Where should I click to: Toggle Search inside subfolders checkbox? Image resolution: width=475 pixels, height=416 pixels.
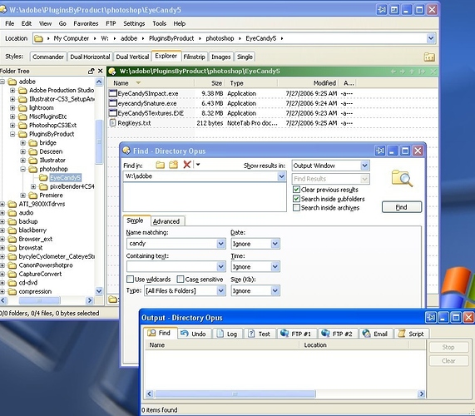pos(296,199)
